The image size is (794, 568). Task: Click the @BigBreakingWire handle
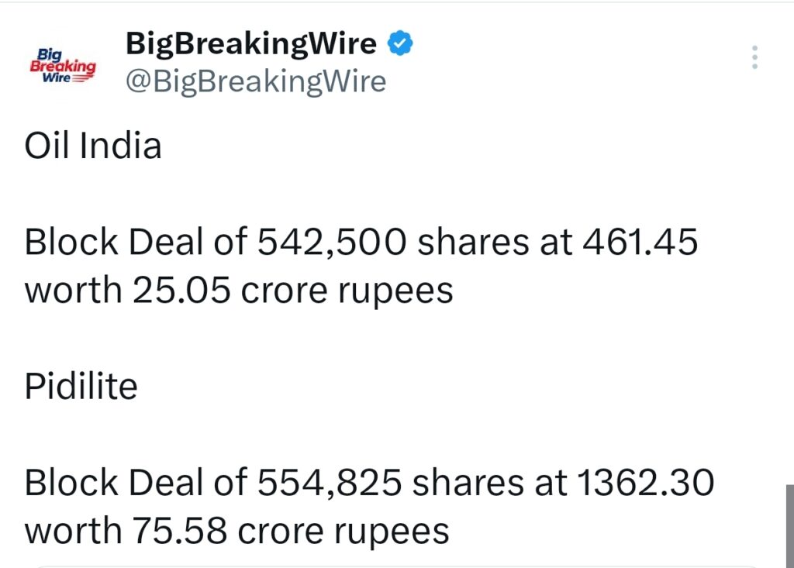click(255, 81)
